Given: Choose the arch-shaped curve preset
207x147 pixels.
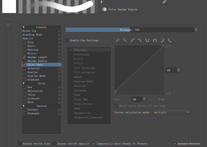Looking at the screenshot, I should click(155, 40).
